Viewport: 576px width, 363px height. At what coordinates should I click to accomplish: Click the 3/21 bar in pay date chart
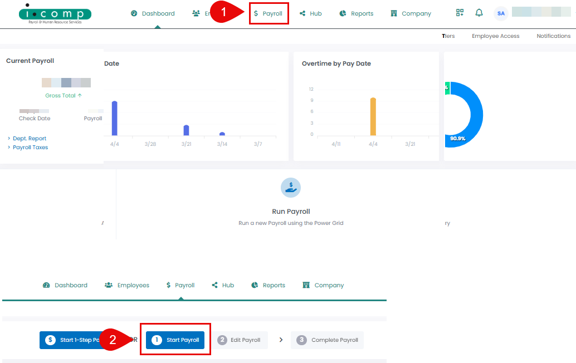(186, 130)
